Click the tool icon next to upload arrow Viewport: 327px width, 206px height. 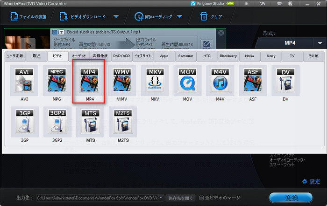[263, 4]
